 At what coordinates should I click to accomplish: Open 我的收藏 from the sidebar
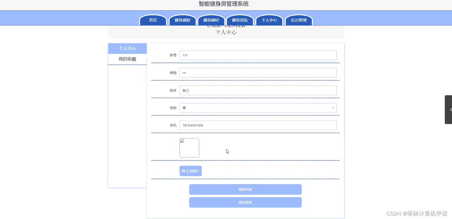[x=127, y=59]
